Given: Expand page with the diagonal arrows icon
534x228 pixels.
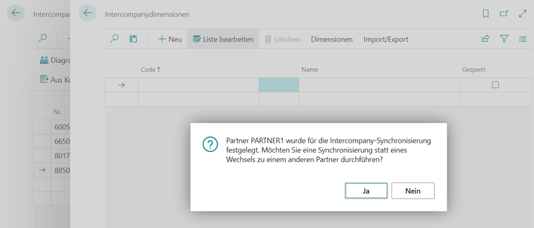Looking at the screenshot, I should coord(522,14).
